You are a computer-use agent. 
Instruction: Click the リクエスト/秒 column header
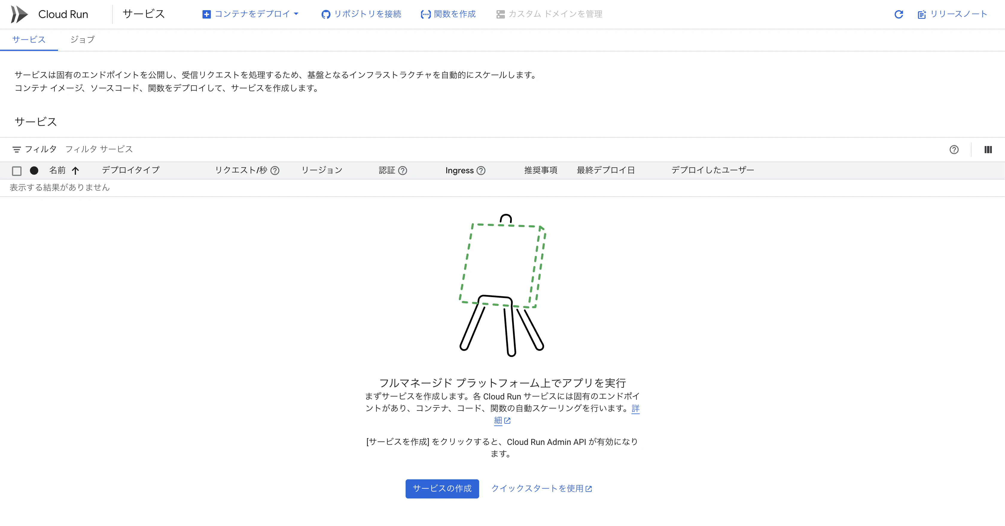(241, 170)
